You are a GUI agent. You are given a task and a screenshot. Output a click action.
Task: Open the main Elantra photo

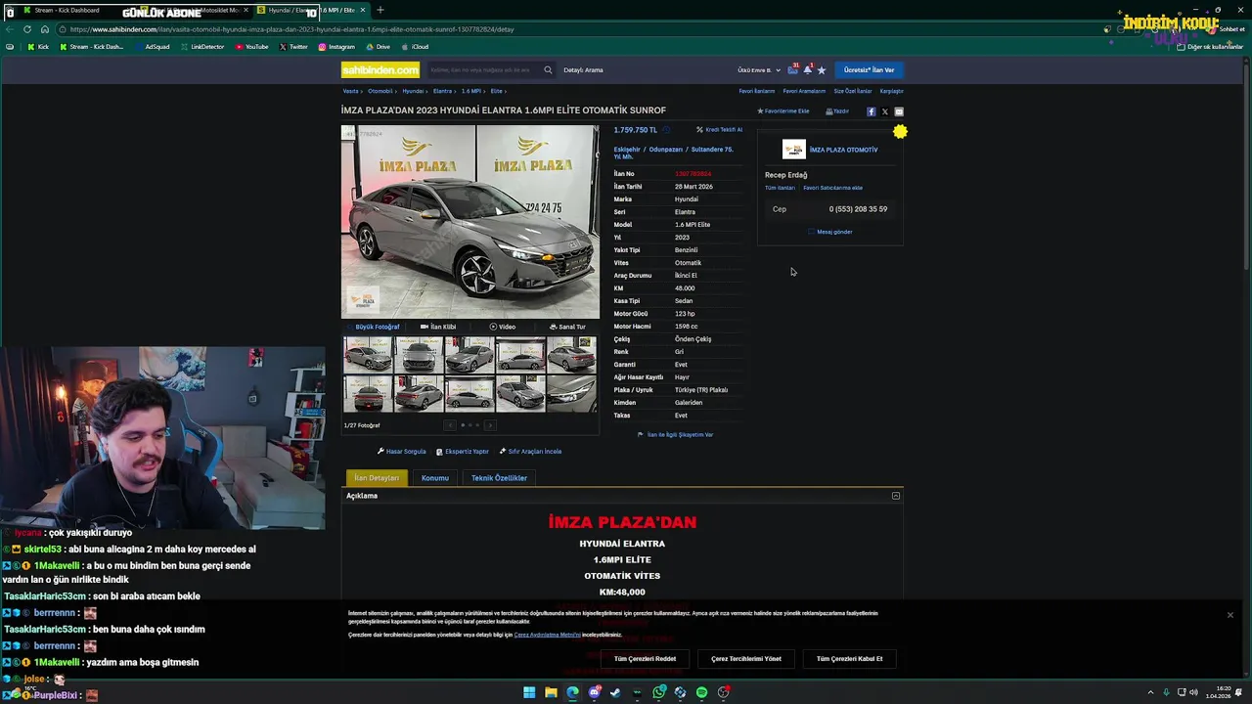[469, 221]
